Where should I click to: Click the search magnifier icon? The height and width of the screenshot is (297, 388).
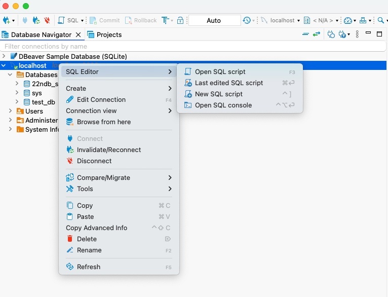[x=381, y=20]
